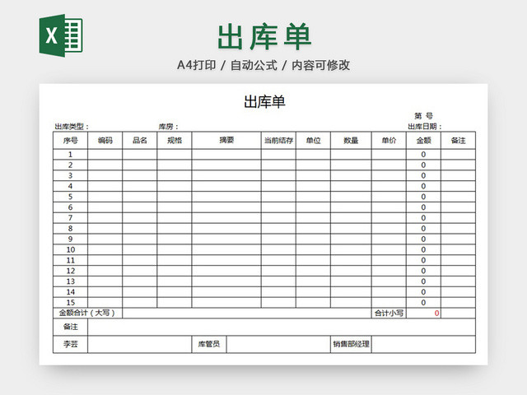Select the 单位 column header
Image resolution: width=527 pixels, height=395 pixels.
(x=313, y=141)
